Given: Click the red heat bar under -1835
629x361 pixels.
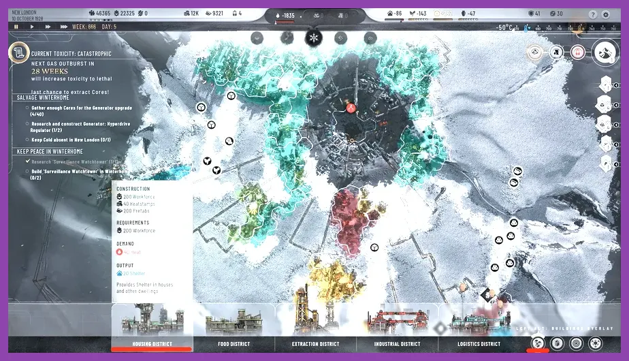Looking at the screenshot, I should 285,22.
